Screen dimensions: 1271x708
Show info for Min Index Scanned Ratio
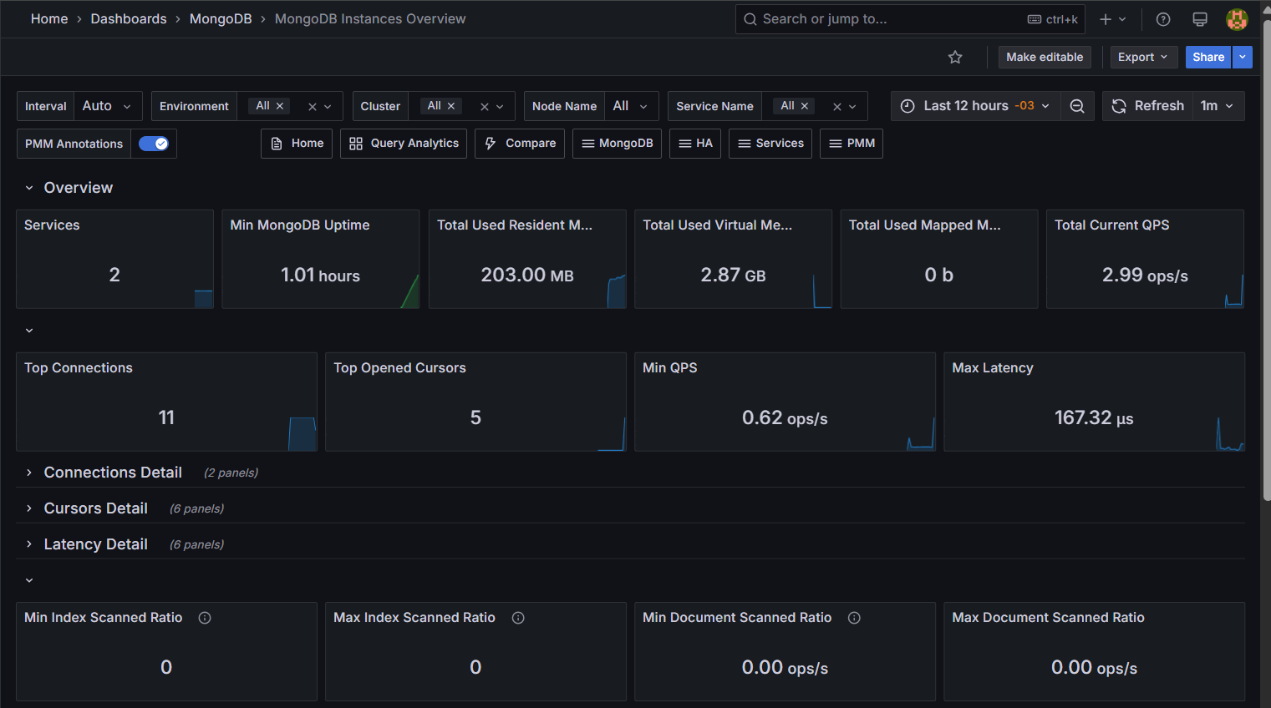coord(205,618)
